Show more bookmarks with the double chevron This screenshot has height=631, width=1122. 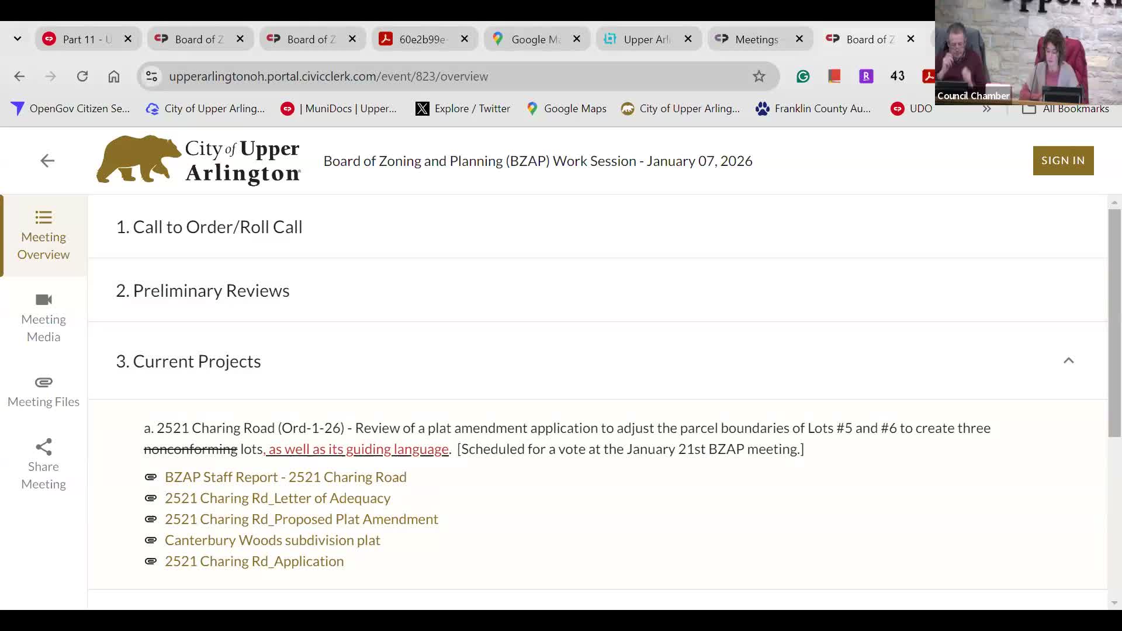click(x=986, y=109)
